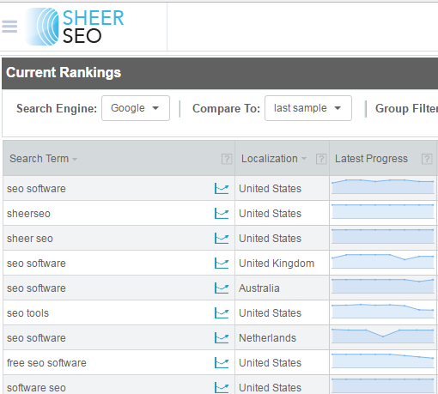Select the sheerseo search term

[28, 214]
